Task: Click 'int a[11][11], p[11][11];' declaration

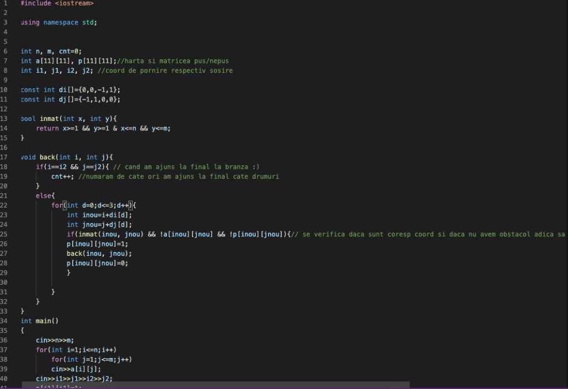Action: [x=68, y=61]
